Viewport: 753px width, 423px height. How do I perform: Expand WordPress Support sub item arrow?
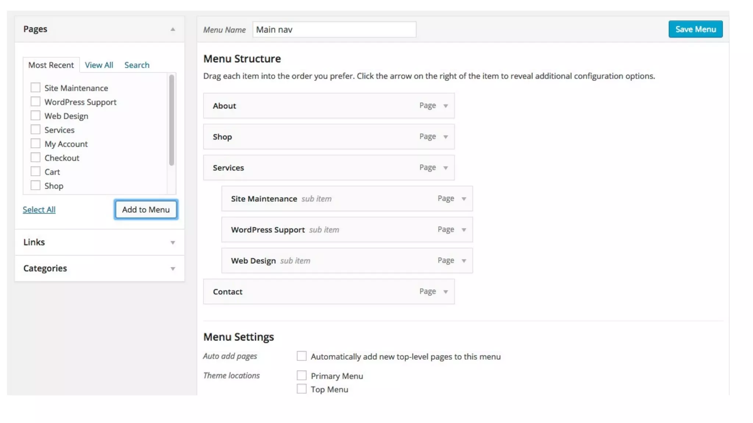point(464,230)
